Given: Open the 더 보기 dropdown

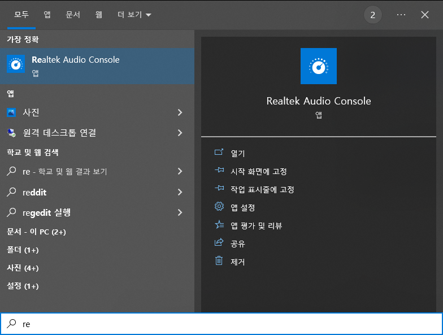Looking at the screenshot, I should tap(134, 15).
